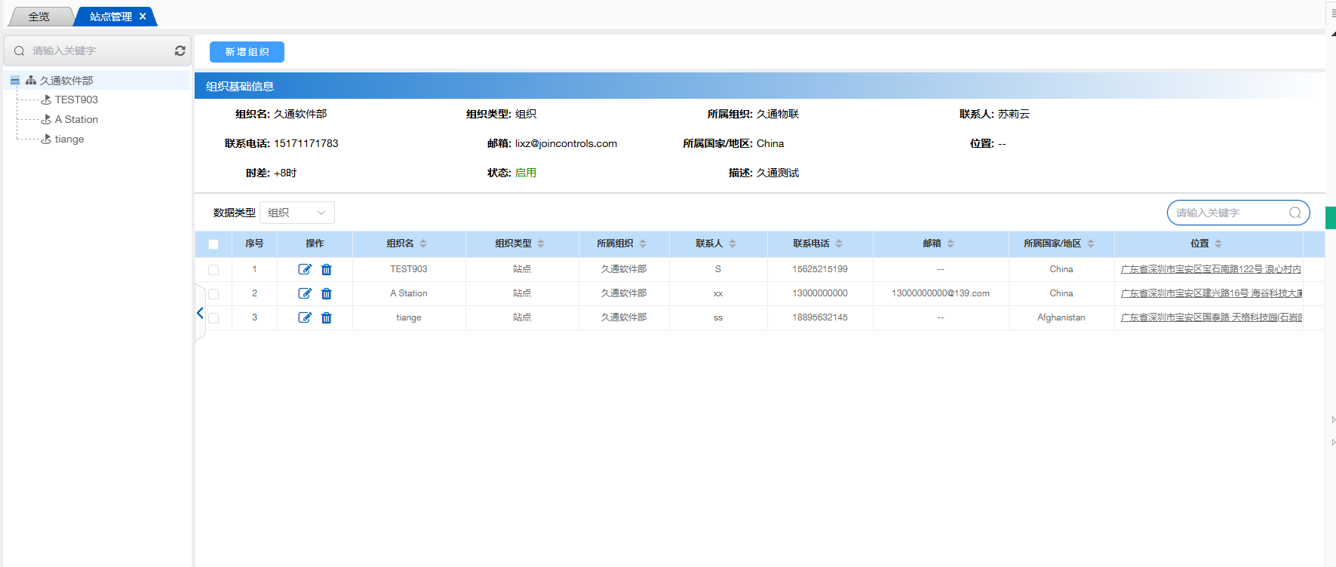The image size is (1336, 567).
Task: Click the 操作 column header
Action: coord(315,244)
